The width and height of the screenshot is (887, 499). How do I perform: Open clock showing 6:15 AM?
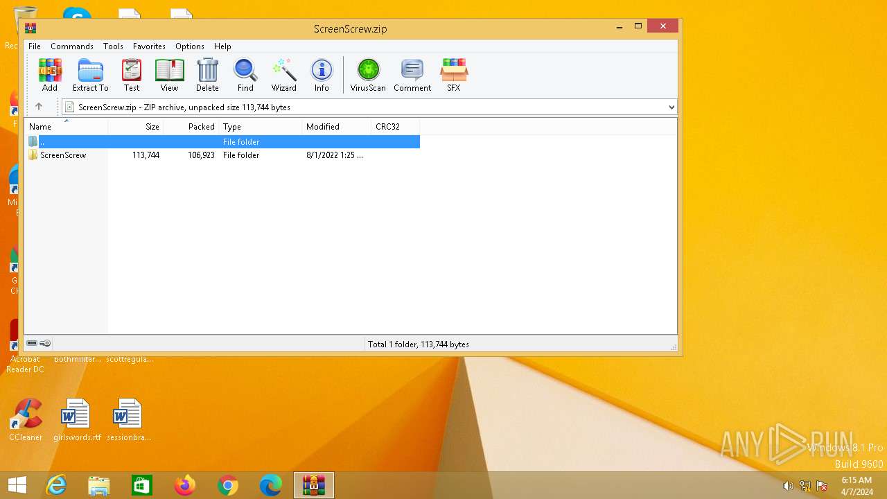click(x=857, y=486)
